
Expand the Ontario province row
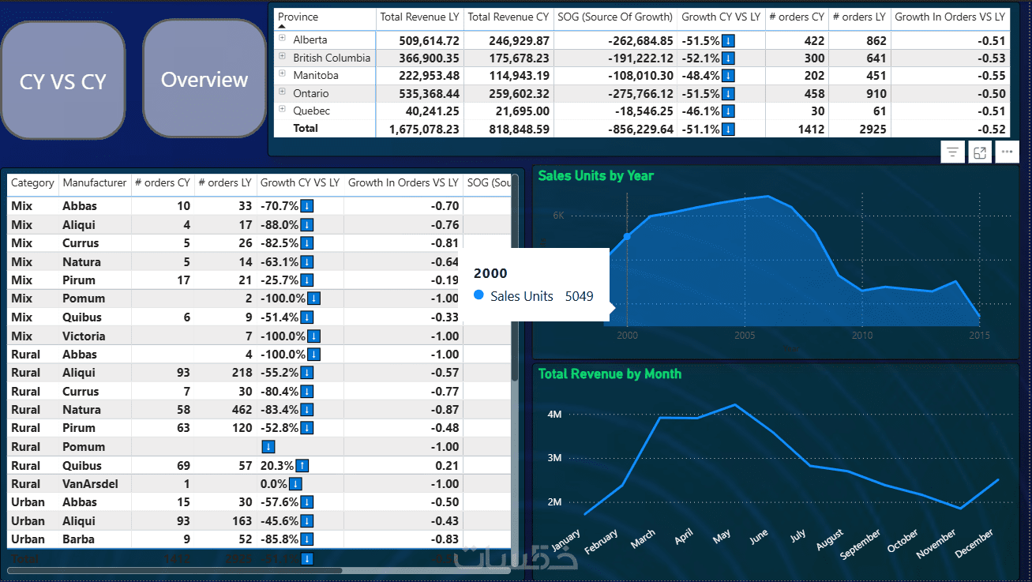[x=282, y=91]
